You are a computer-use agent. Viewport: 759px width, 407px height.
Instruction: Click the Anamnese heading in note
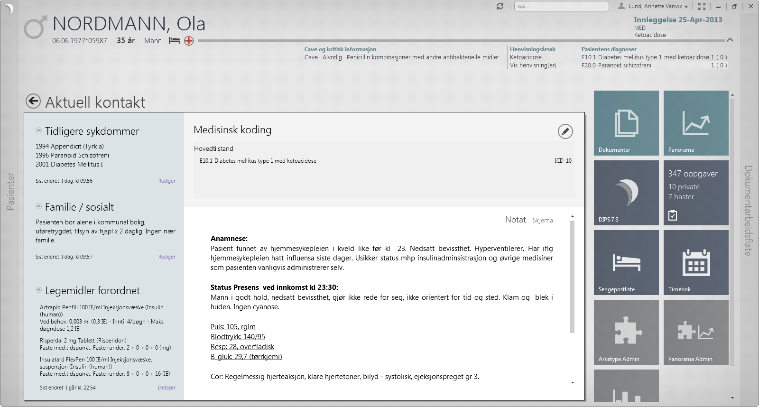coord(229,239)
